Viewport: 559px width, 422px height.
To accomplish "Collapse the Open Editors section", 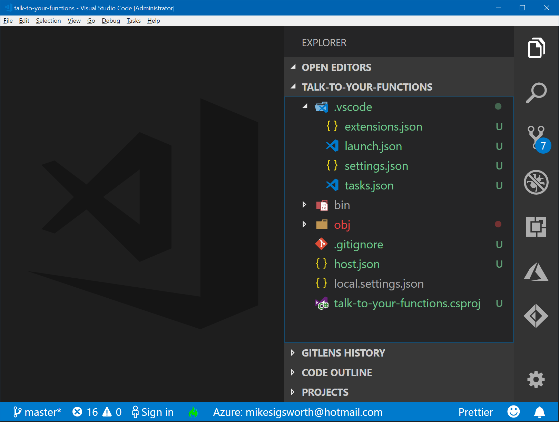I will (293, 67).
